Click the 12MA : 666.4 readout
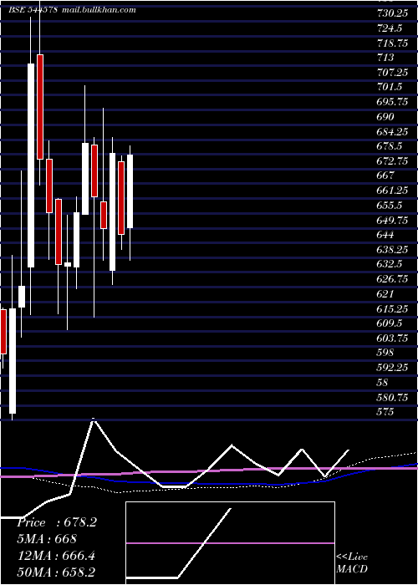This screenshot has width=418, height=585. (x=56, y=556)
